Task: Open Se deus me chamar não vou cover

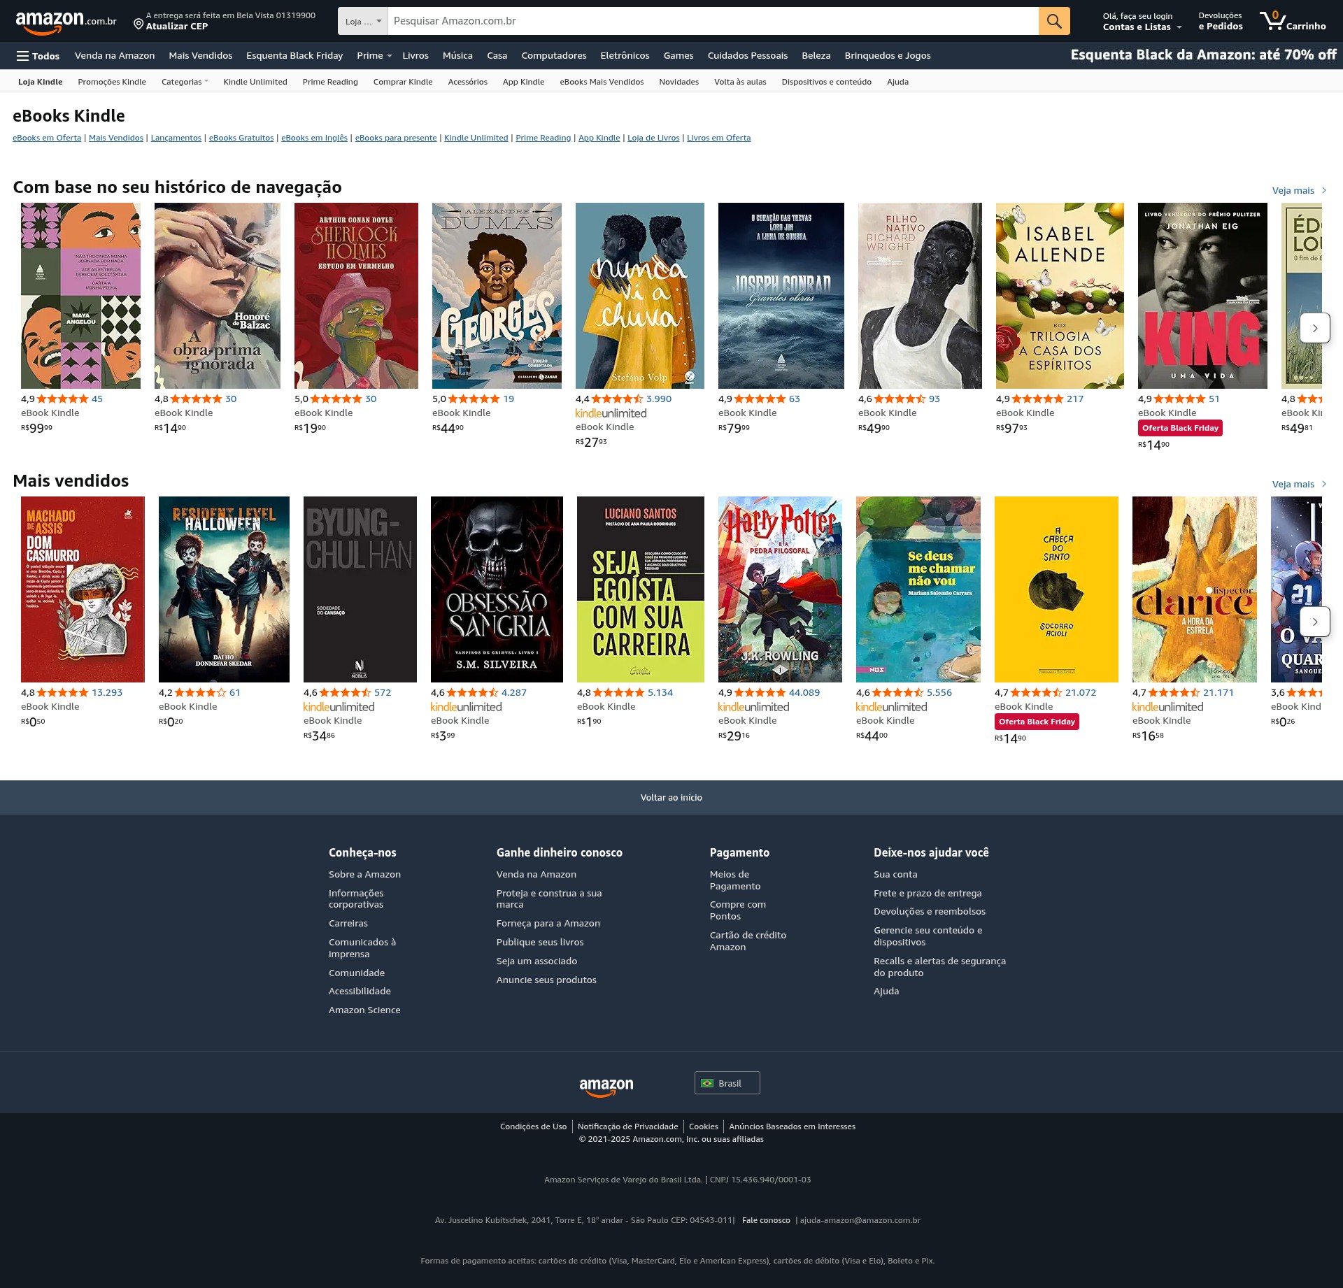Action: [x=918, y=589]
